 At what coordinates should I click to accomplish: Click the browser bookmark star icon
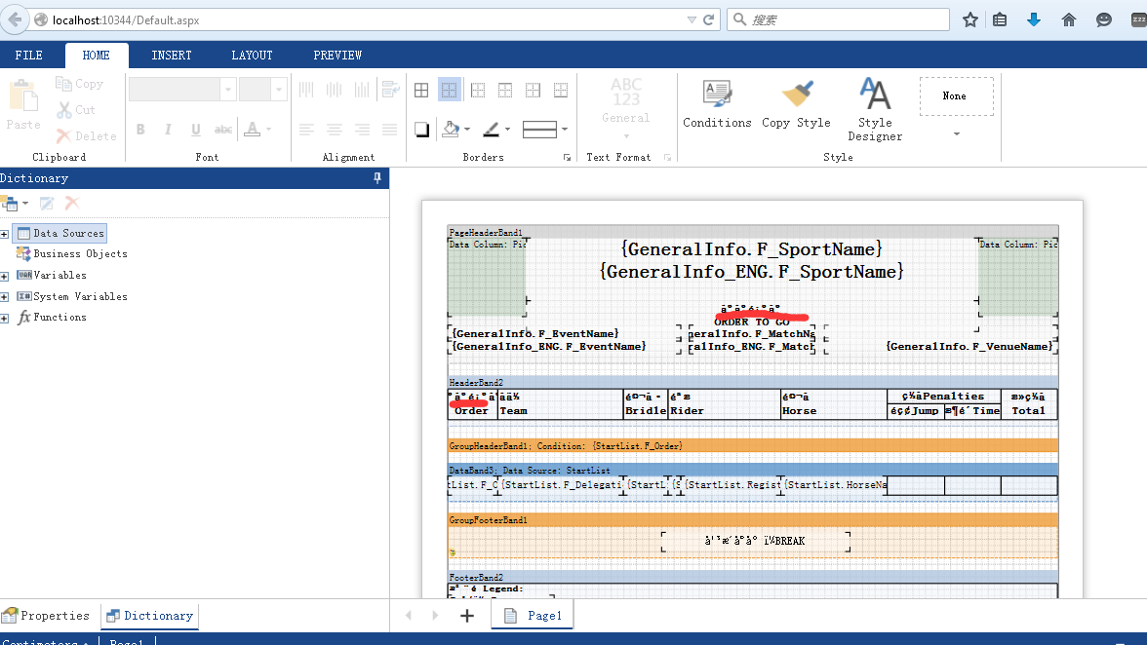coord(969,19)
